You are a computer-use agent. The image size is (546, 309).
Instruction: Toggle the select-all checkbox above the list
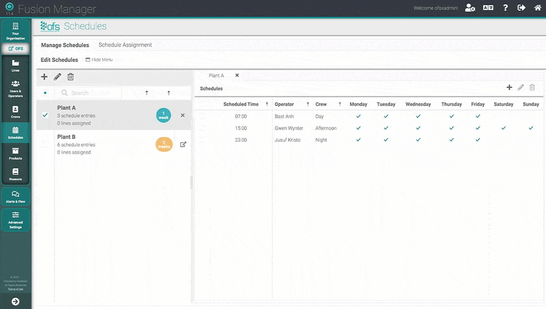(x=46, y=93)
